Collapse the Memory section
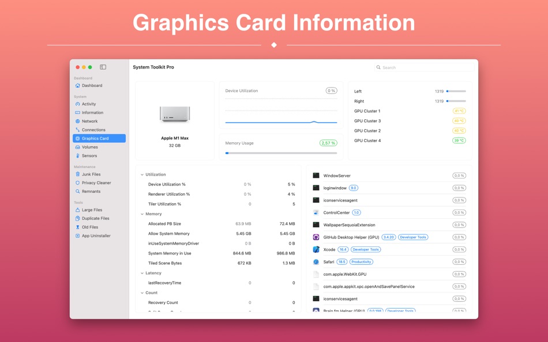 (142, 214)
